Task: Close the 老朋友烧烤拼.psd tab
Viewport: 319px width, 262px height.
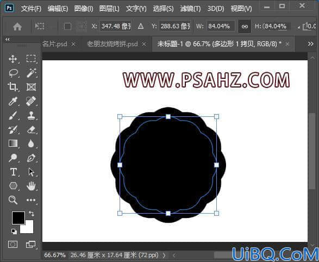Action: pyautogui.click(x=144, y=44)
